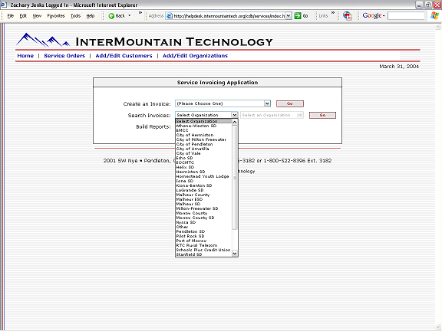Pick 'Nyssa SD' from the list
The image size is (442, 331).
(x=203, y=222)
